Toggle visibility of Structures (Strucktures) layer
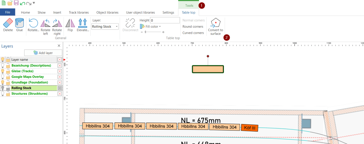 3,94
